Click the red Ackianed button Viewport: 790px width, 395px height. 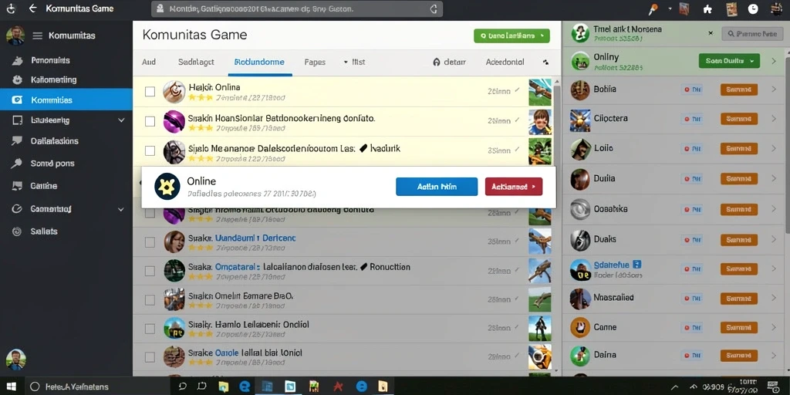tap(513, 187)
